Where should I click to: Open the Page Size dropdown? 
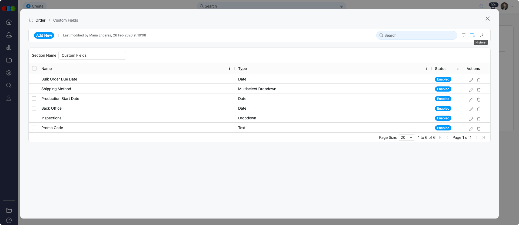click(x=407, y=137)
